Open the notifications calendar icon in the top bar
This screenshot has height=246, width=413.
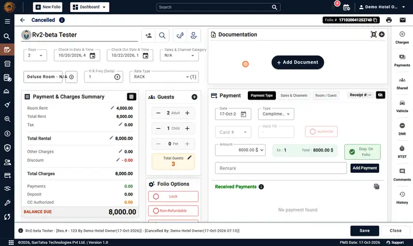[346, 7]
